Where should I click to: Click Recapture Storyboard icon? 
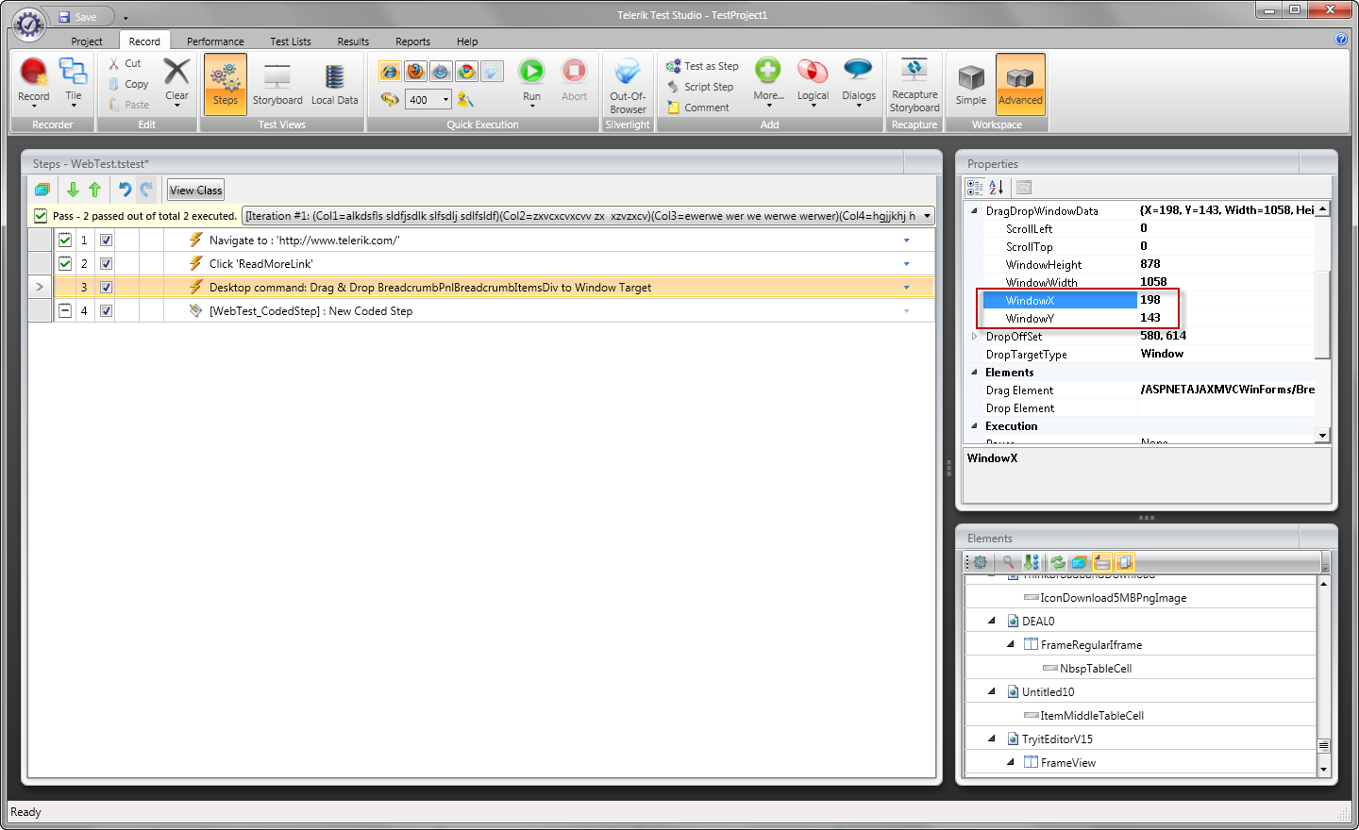click(914, 71)
